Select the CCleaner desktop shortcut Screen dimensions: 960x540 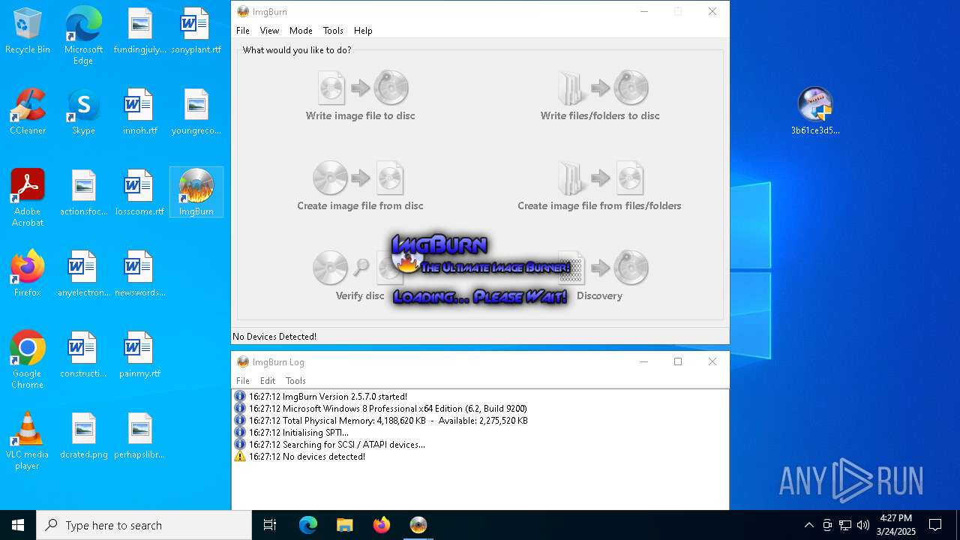pyautogui.click(x=28, y=112)
